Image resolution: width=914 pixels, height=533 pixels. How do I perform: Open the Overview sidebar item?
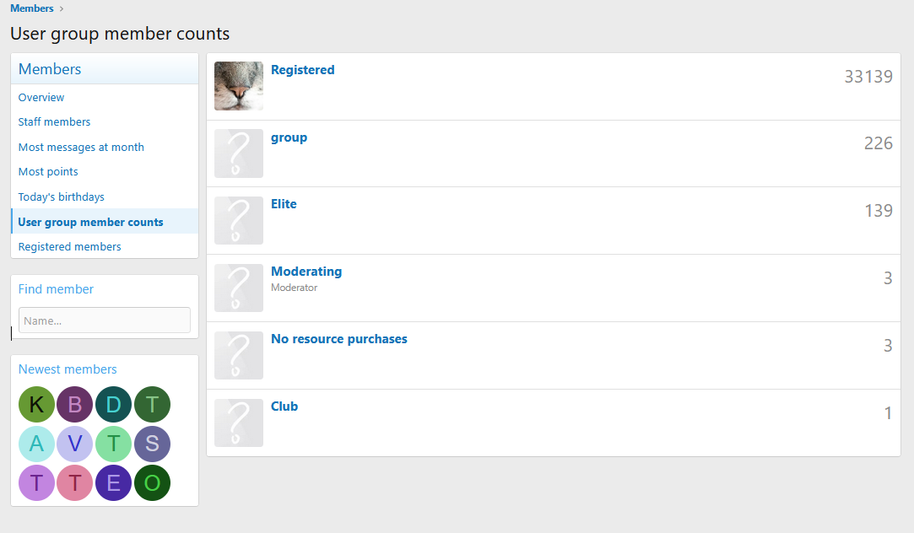pyautogui.click(x=41, y=98)
